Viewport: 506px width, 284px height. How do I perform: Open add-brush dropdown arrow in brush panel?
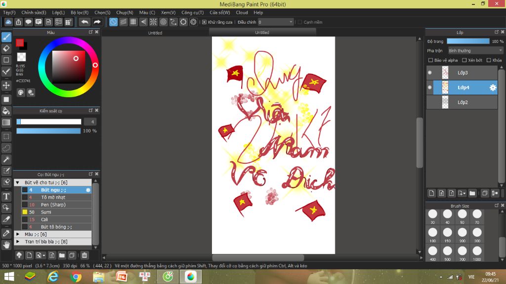(44, 256)
